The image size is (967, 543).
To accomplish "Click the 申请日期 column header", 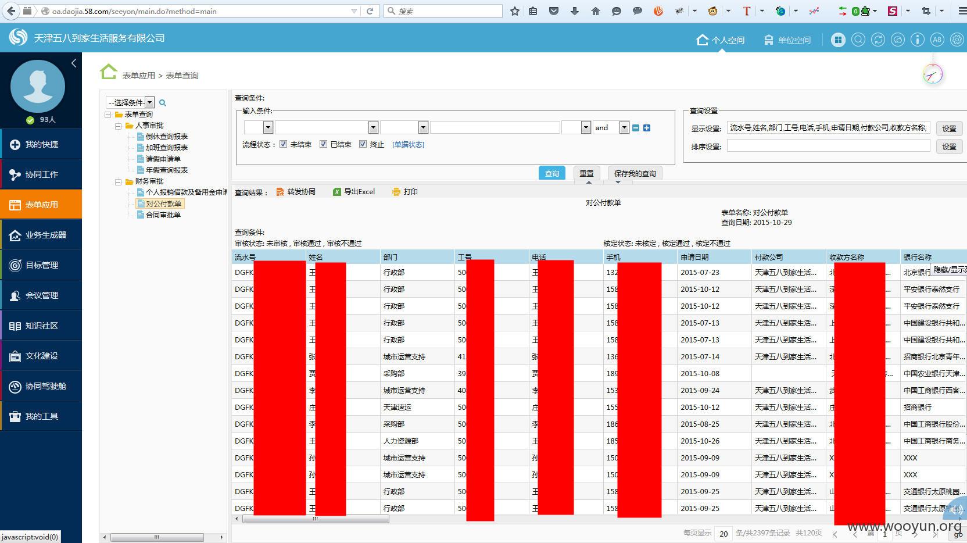I will click(714, 257).
